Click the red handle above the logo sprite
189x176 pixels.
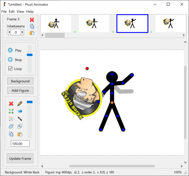pyautogui.click(x=87, y=69)
